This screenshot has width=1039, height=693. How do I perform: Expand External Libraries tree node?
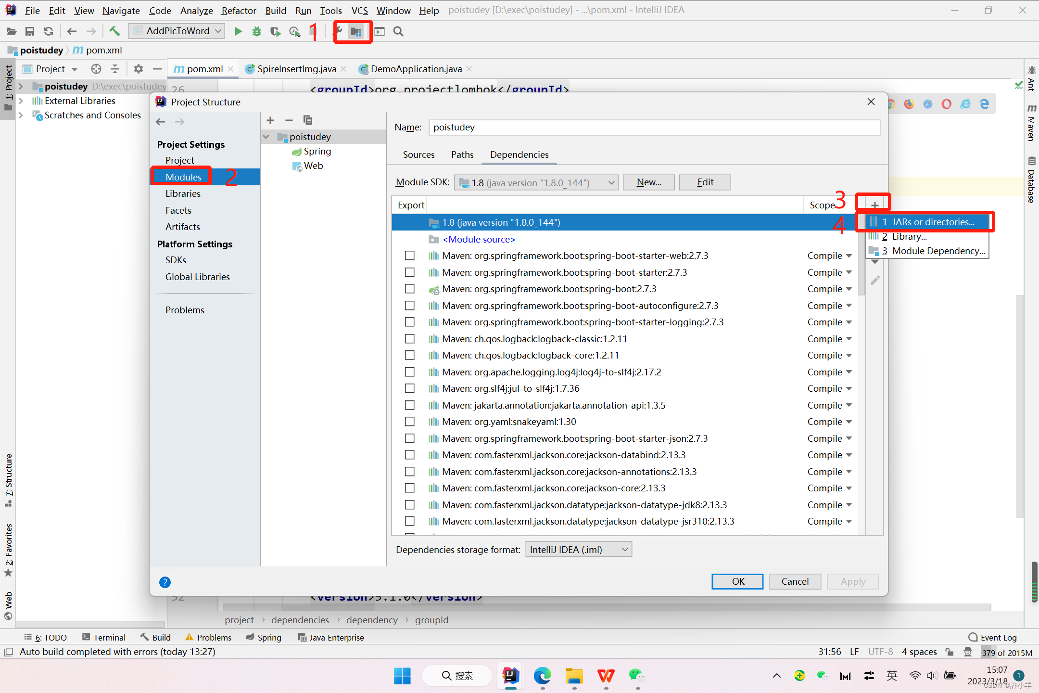pyautogui.click(x=21, y=101)
